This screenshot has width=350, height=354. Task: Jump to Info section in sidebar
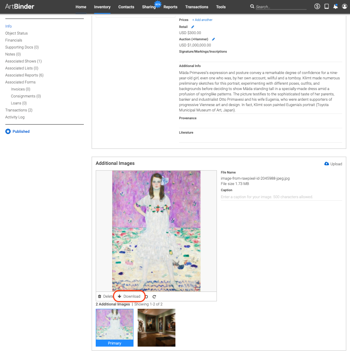(8, 26)
